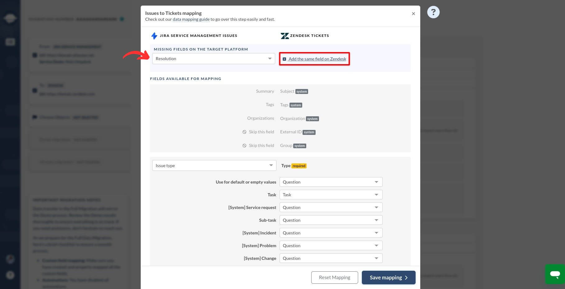Open the data mapping guide link
565x289 pixels.
point(191,19)
